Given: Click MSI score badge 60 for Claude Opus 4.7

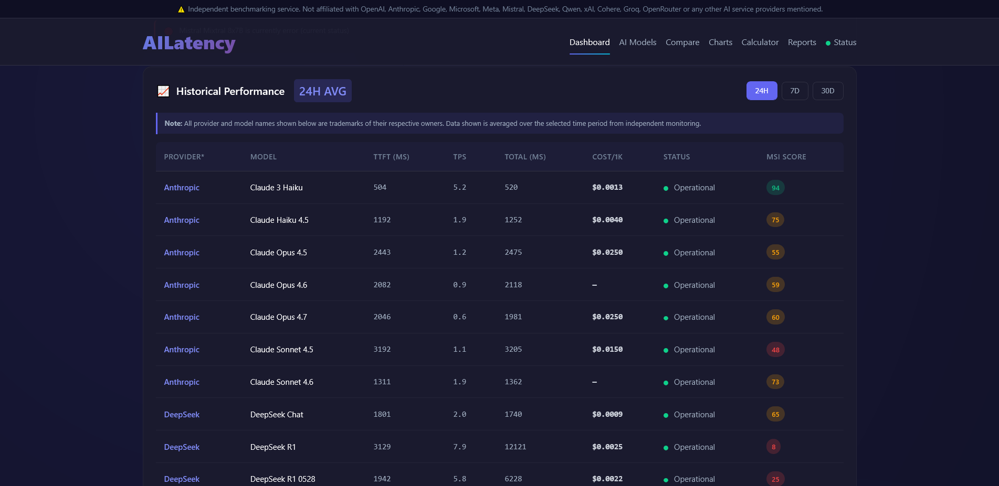Looking at the screenshot, I should pos(775,317).
